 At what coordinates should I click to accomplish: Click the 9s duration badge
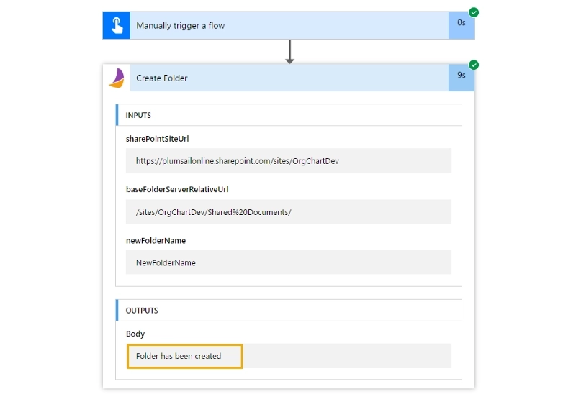click(x=462, y=78)
